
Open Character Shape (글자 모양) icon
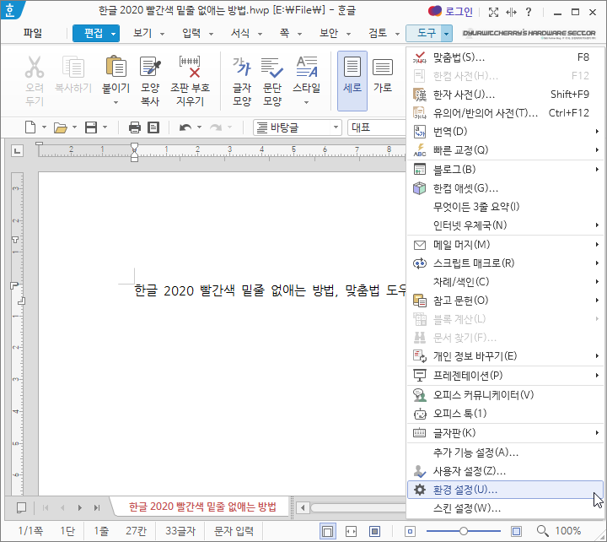(242, 67)
